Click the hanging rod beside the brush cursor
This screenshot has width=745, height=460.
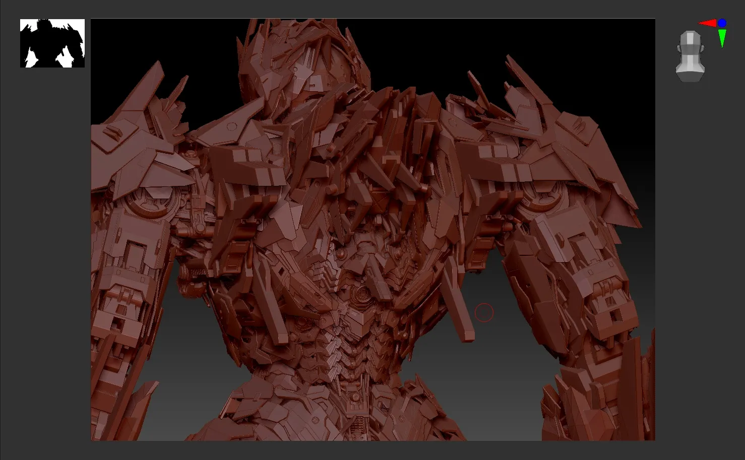pos(461,312)
